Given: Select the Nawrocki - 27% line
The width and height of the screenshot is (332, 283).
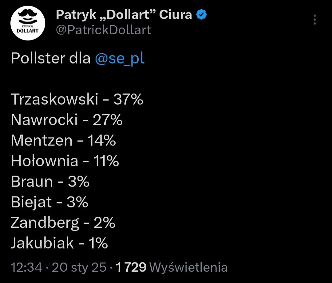Looking at the screenshot, I should 67,120.
